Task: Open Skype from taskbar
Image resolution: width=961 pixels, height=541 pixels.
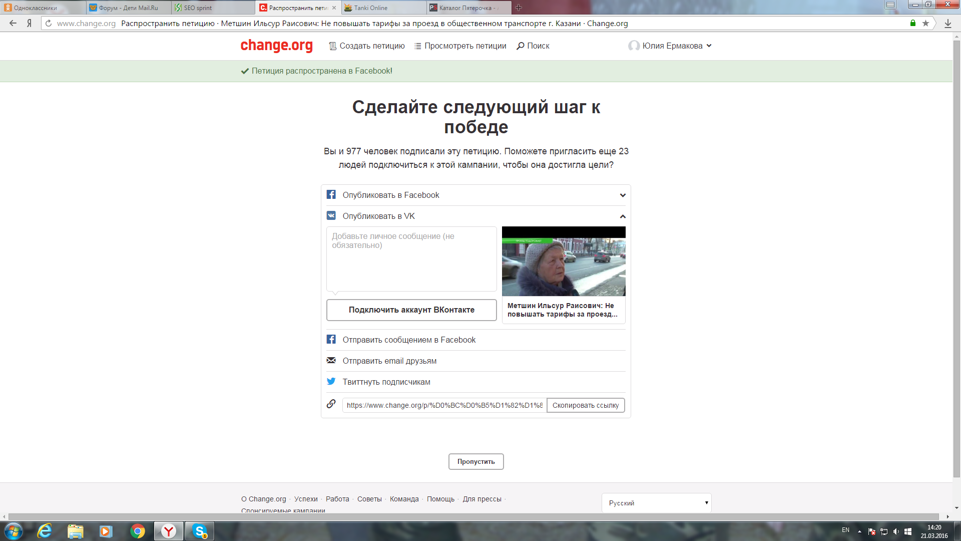Action: (x=200, y=531)
